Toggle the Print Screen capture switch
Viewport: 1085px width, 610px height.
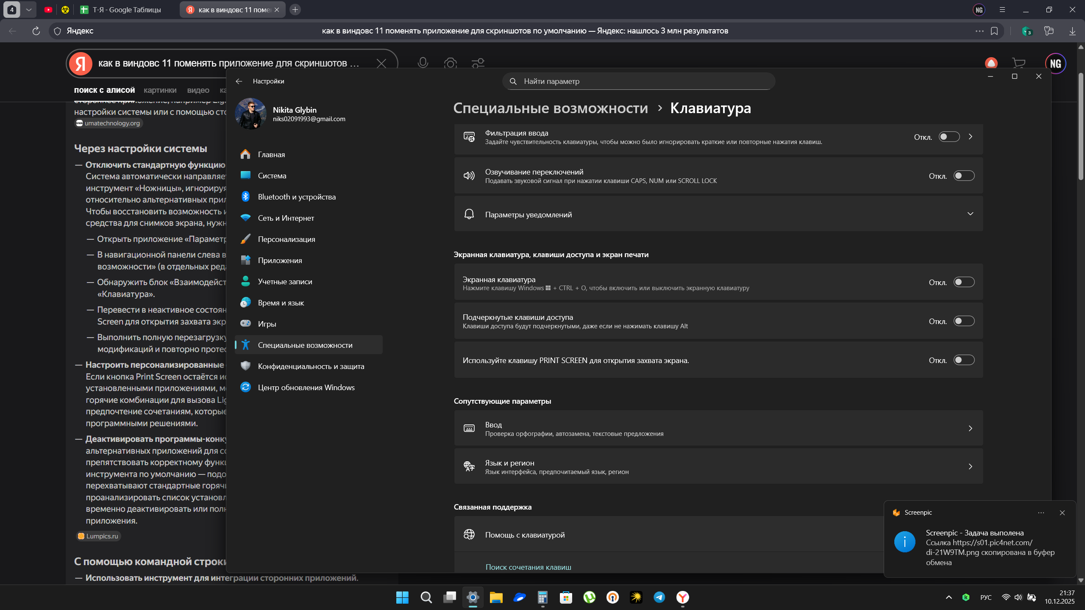pos(964,360)
